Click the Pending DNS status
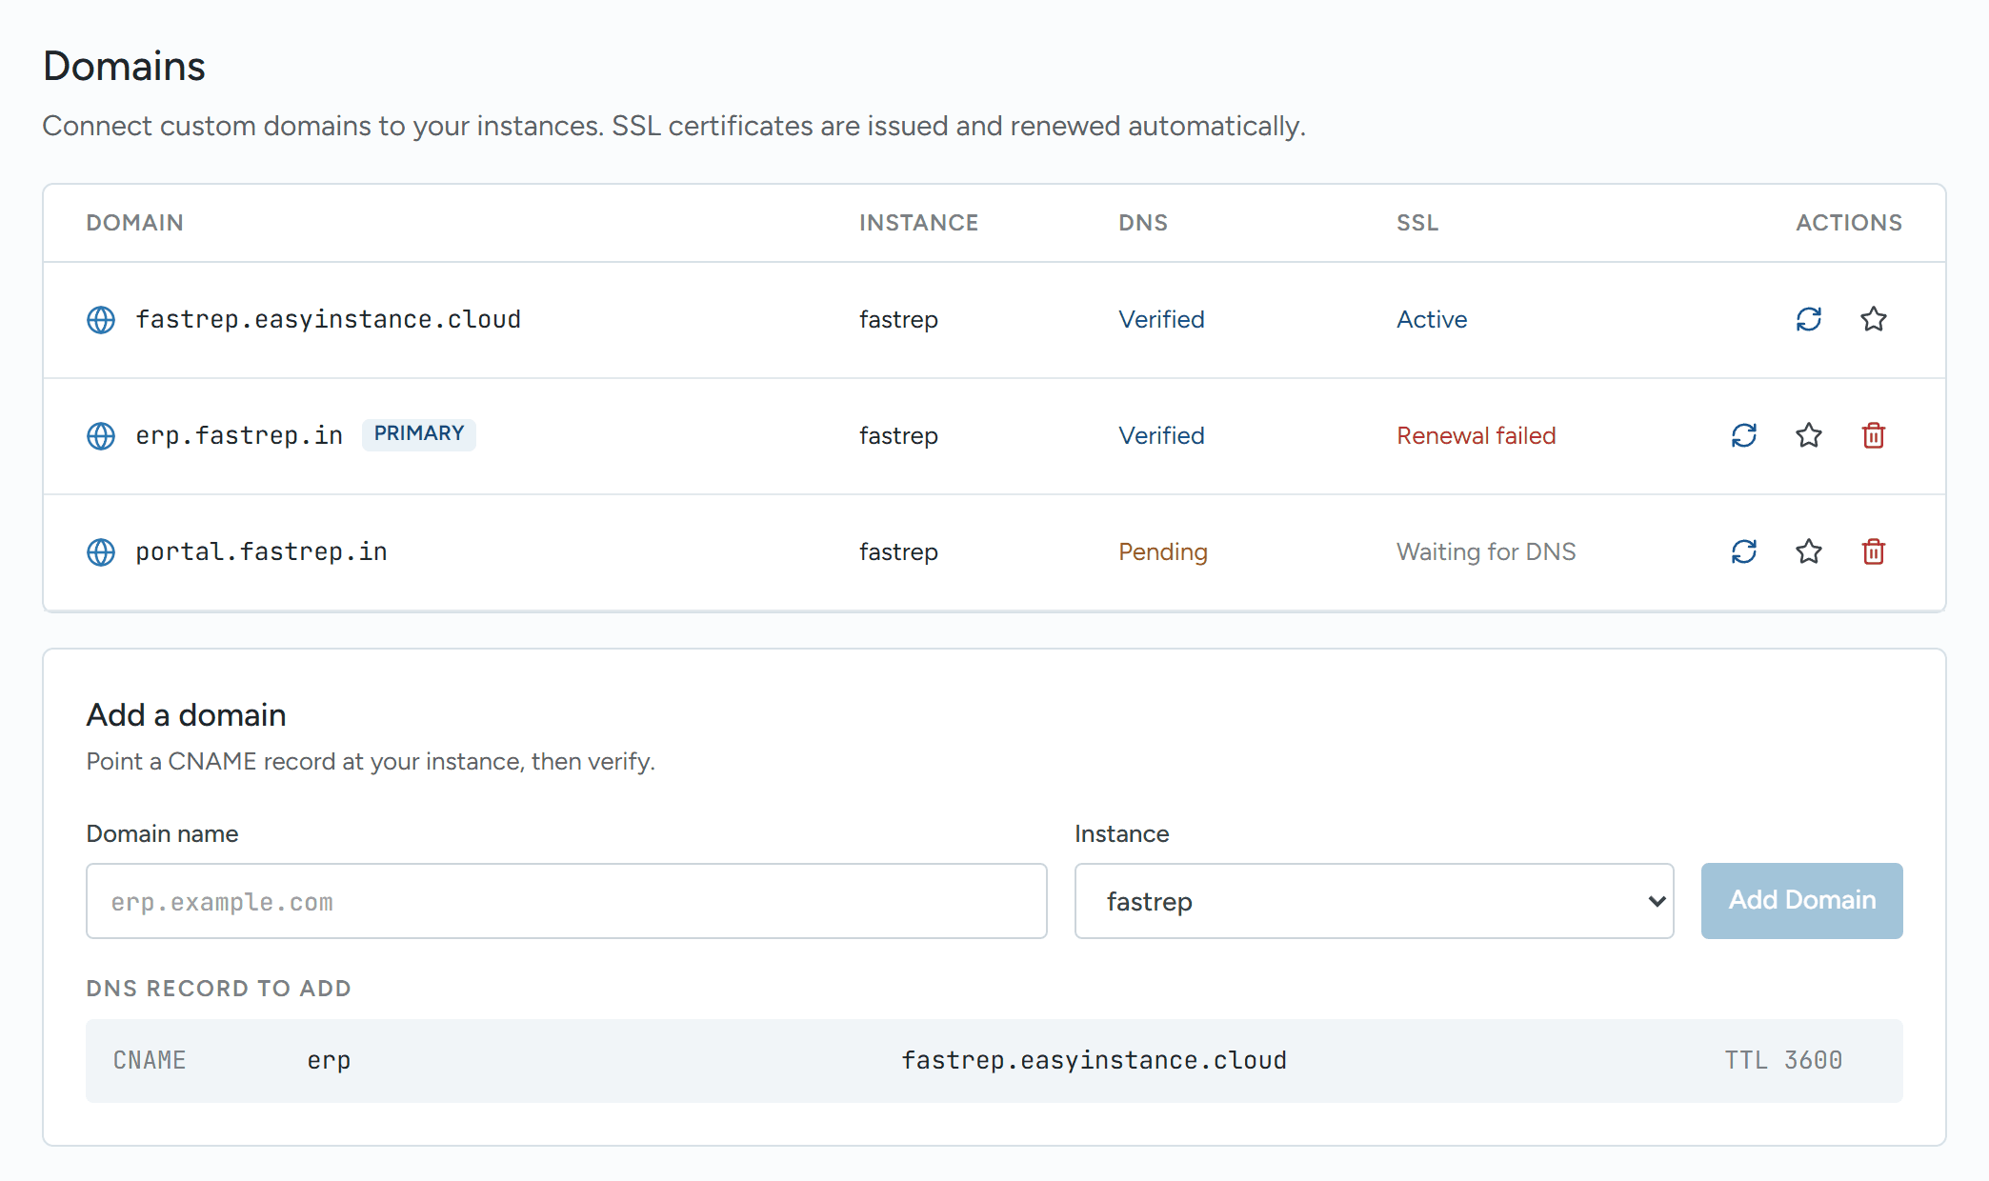The width and height of the screenshot is (1989, 1181). [1162, 551]
